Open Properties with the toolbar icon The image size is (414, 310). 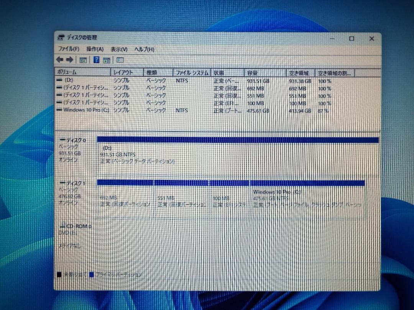coord(107,60)
